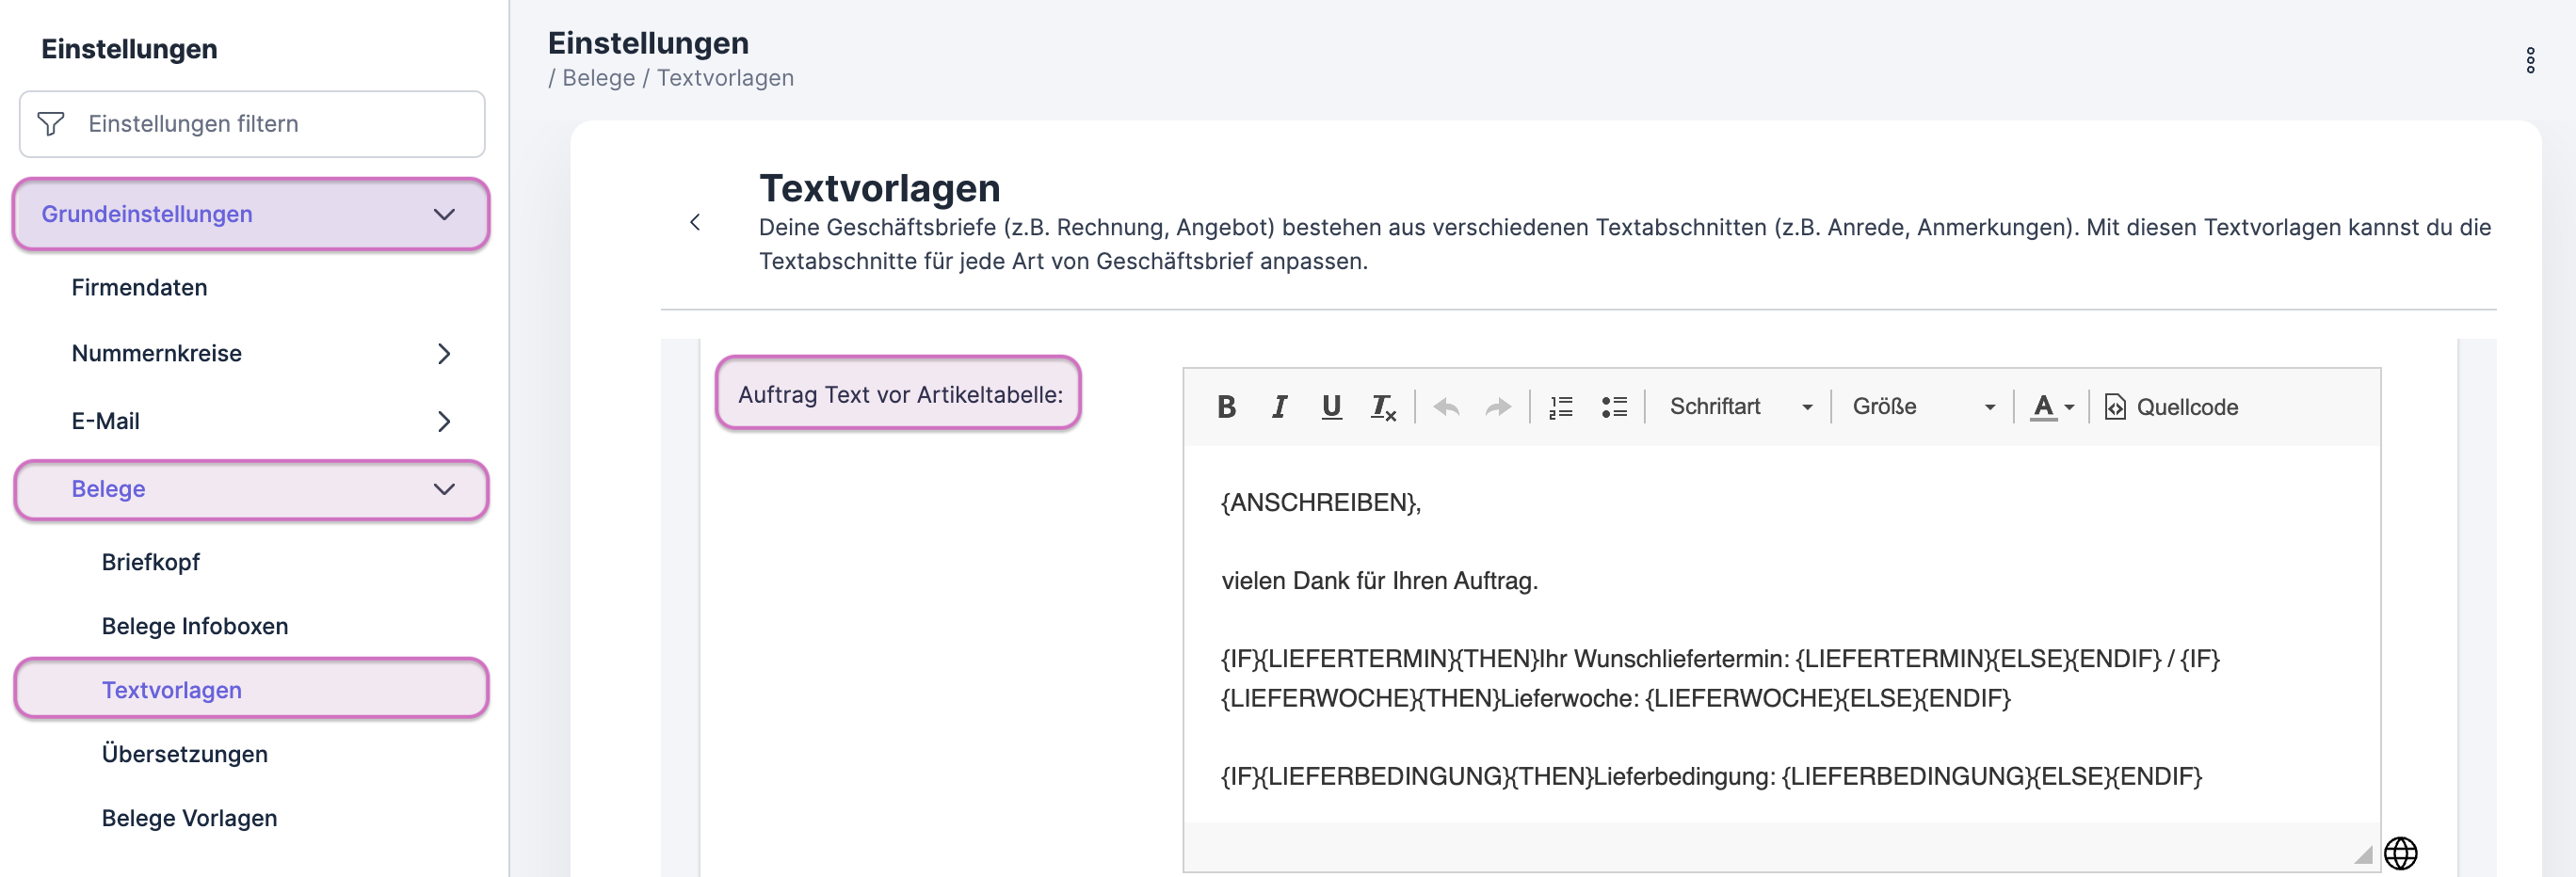Underline the selected text
This screenshot has height=877, width=2576.
1331,407
